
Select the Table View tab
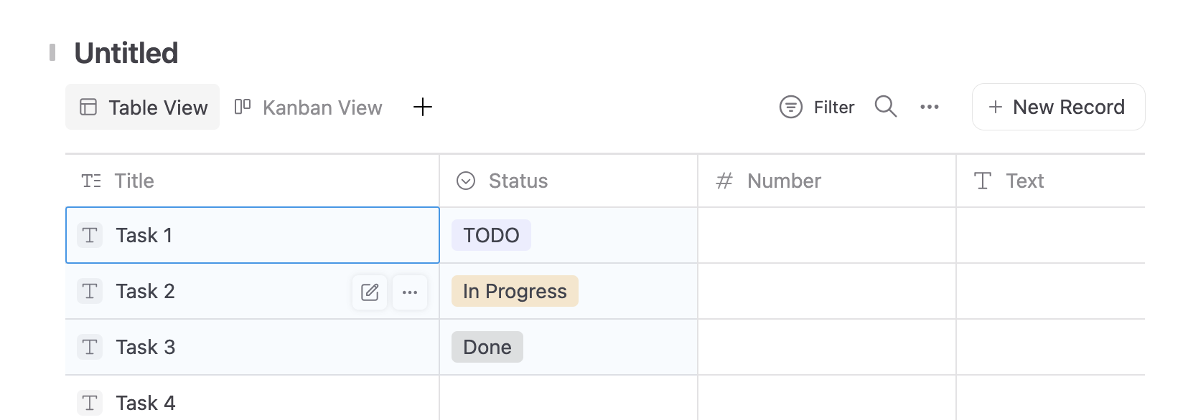143,107
